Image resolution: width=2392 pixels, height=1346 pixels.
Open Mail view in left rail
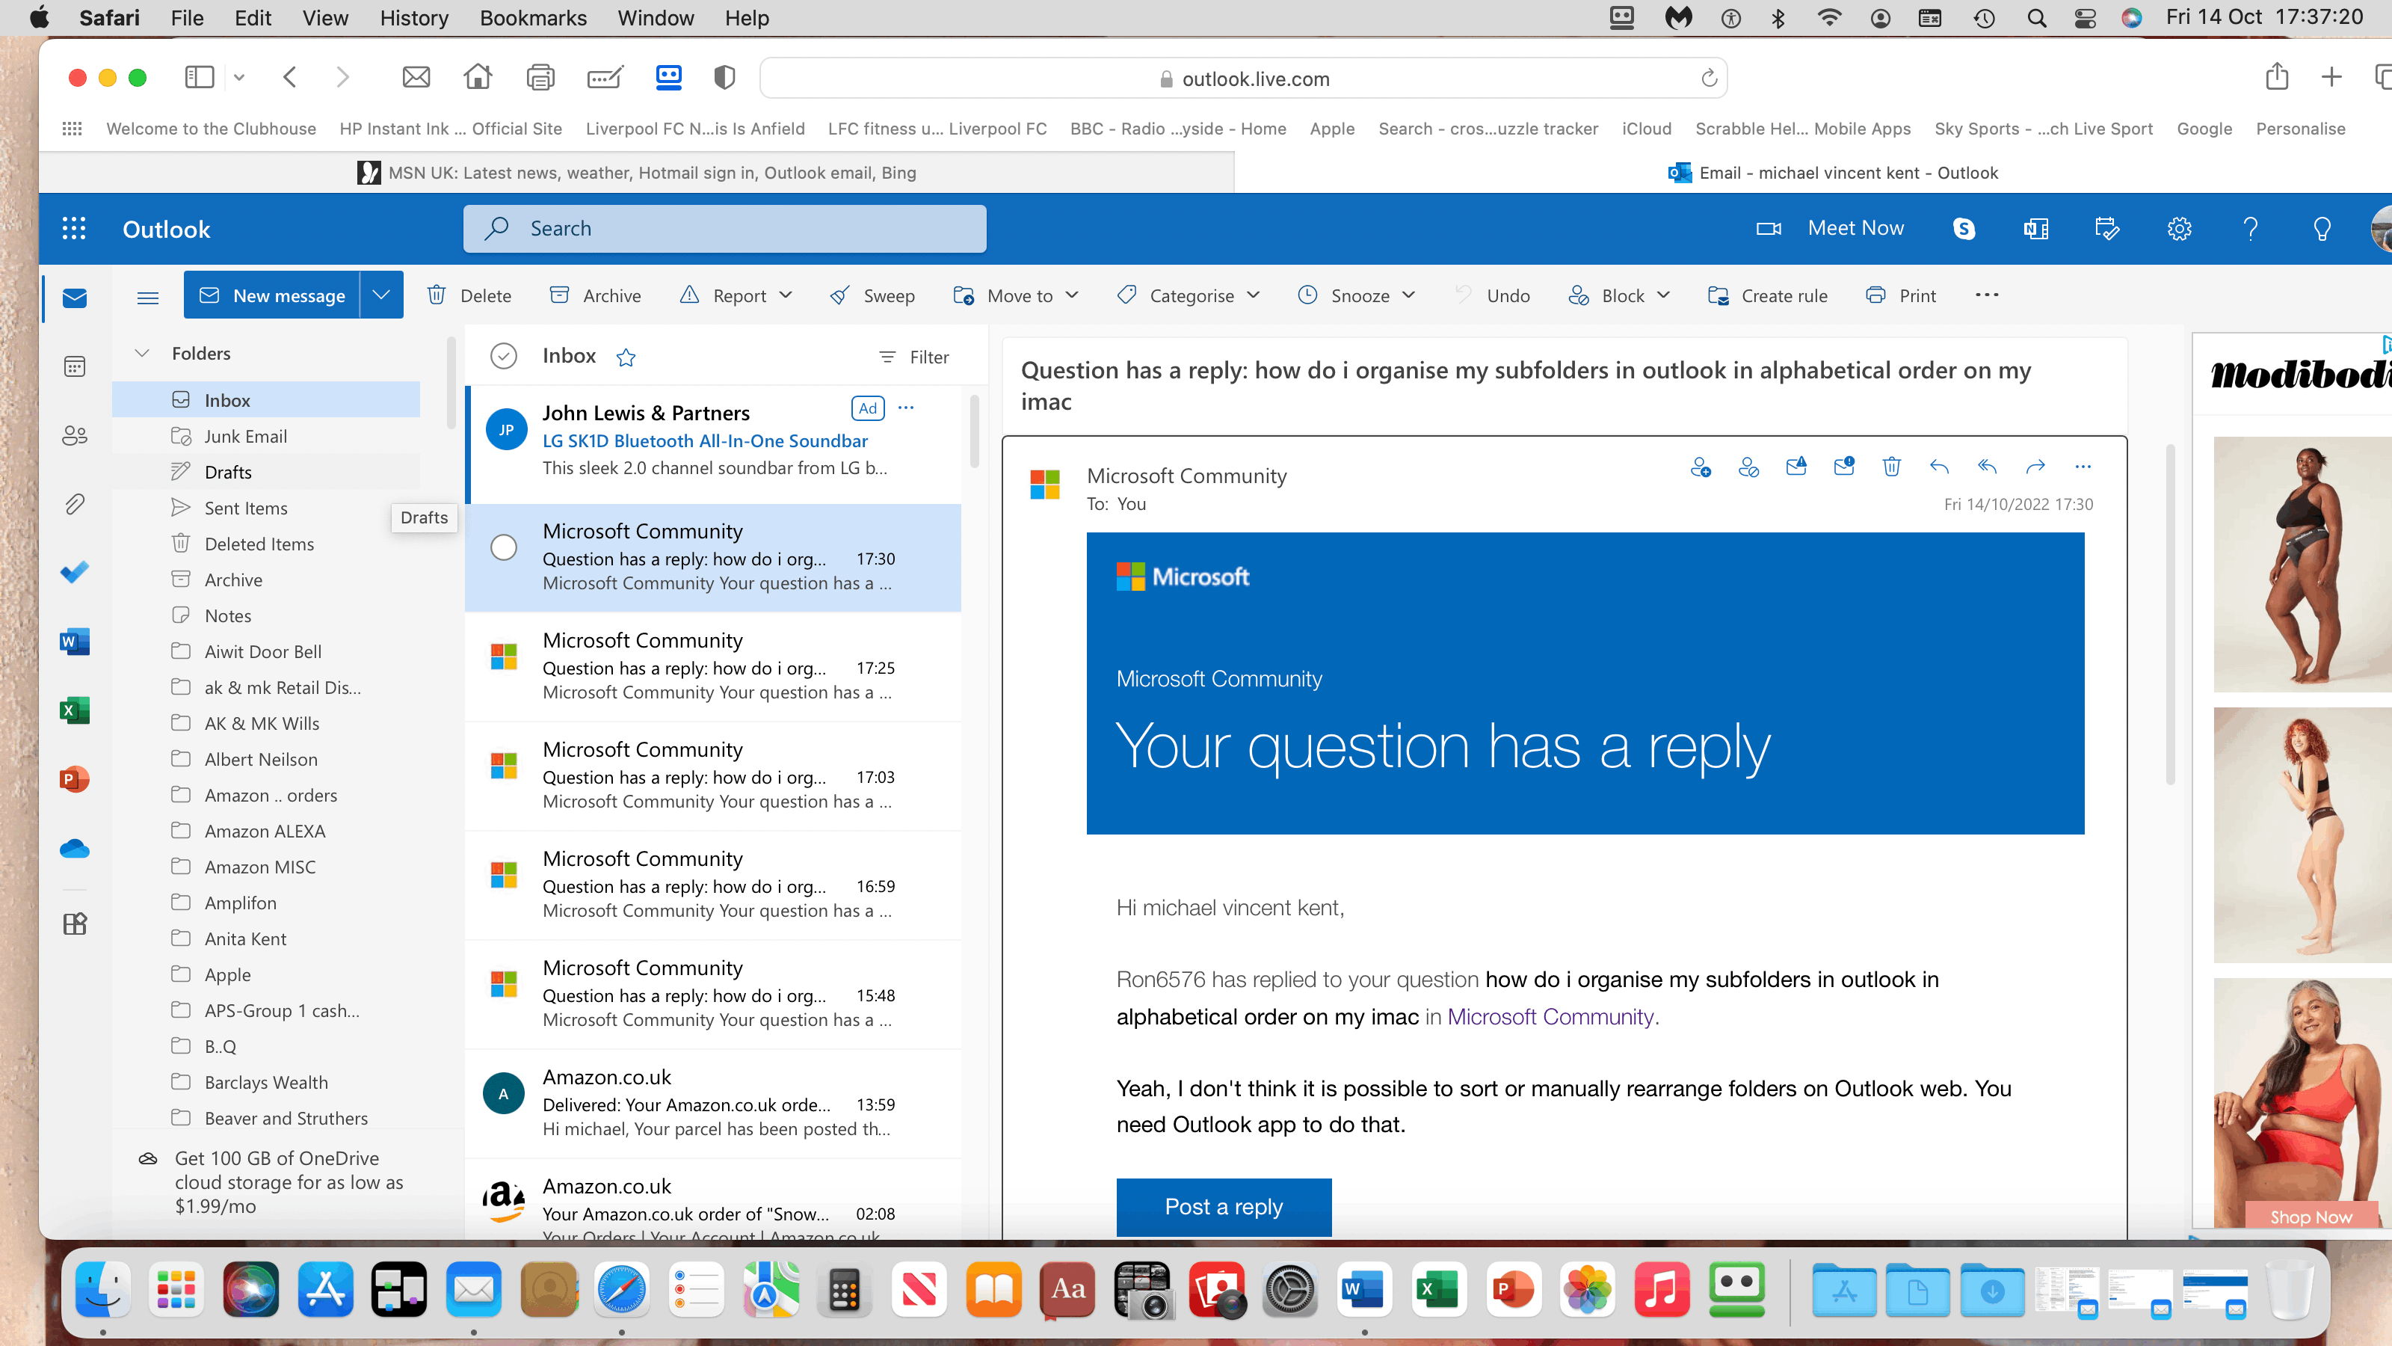74,298
